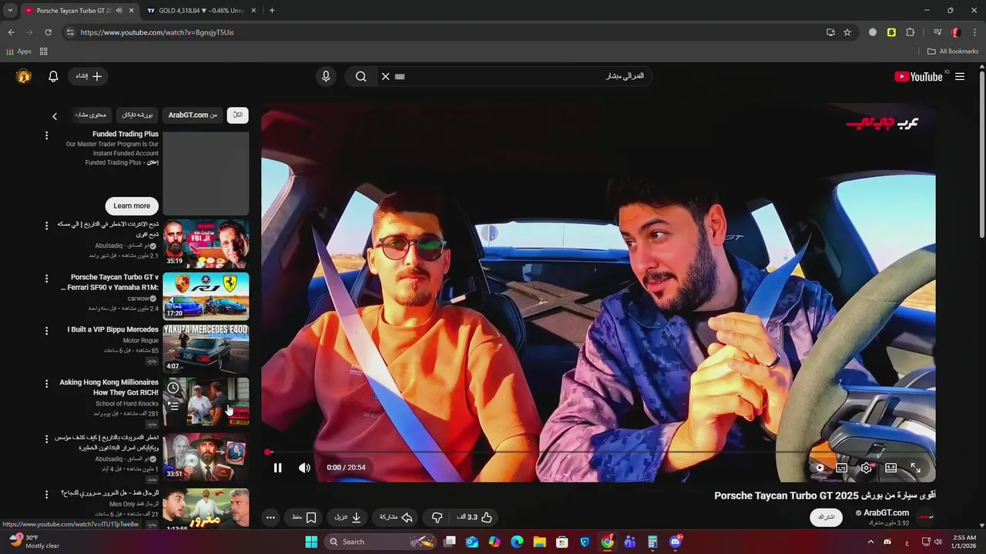
Task: Open options for Hong Kong Millionaires video
Action: pos(46,383)
